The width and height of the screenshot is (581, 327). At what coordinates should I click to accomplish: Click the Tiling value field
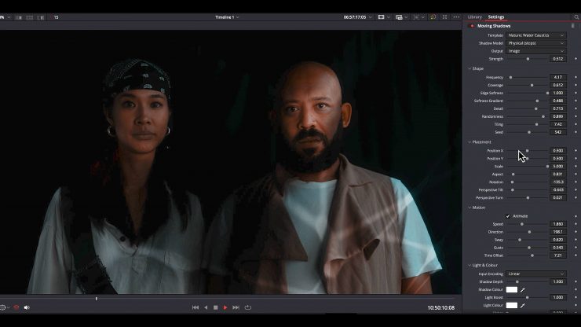[558, 124]
